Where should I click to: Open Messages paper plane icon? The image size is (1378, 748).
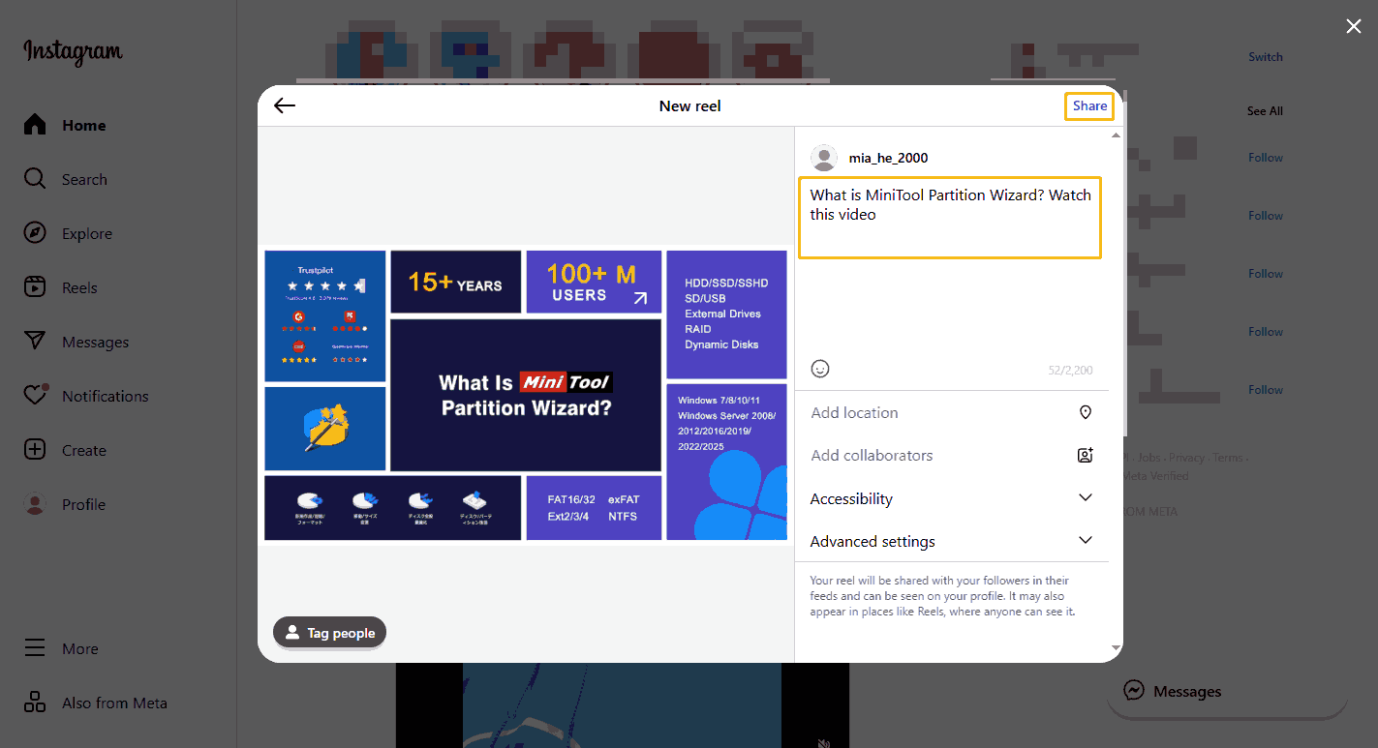coord(35,342)
